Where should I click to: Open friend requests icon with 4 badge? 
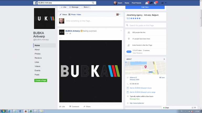(x=147, y=3)
